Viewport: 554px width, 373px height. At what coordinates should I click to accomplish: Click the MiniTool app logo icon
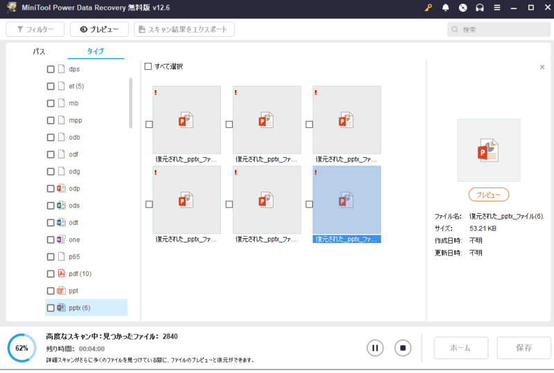pos(12,8)
